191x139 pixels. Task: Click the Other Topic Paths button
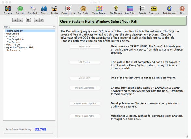pos(85,116)
